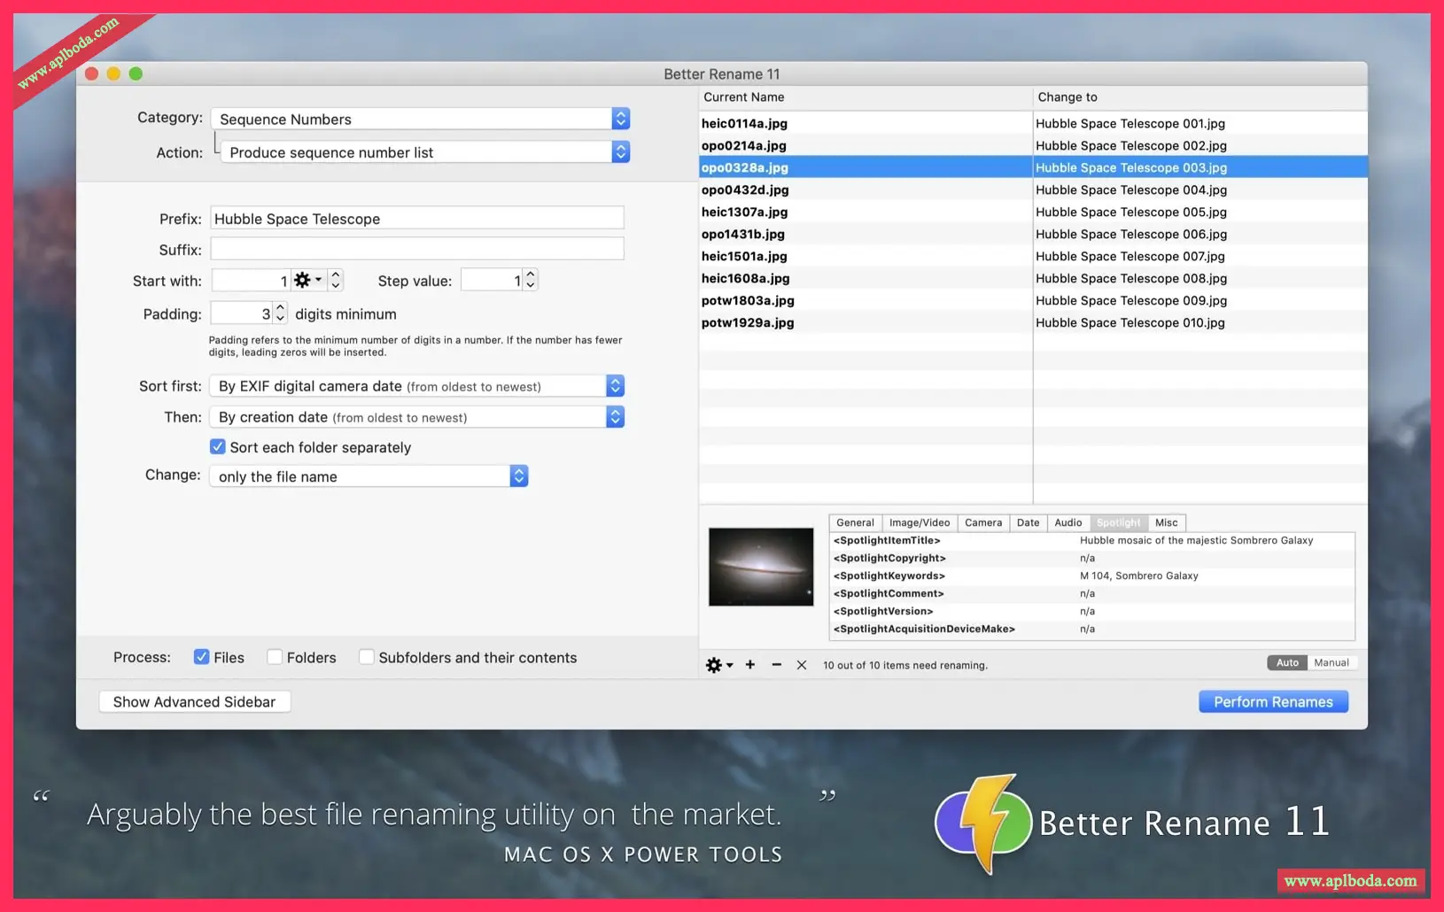1444x912 pixels.
Task: Switch to the Camera metadata tab
Action: coord(982,522)
